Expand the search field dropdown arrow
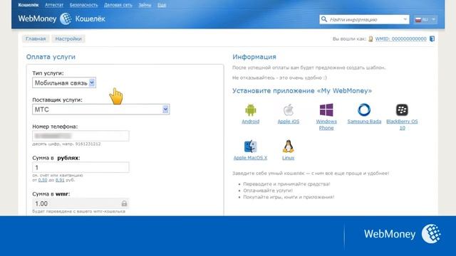This screenshot has height=256, width=456. [x=405, y=19]
